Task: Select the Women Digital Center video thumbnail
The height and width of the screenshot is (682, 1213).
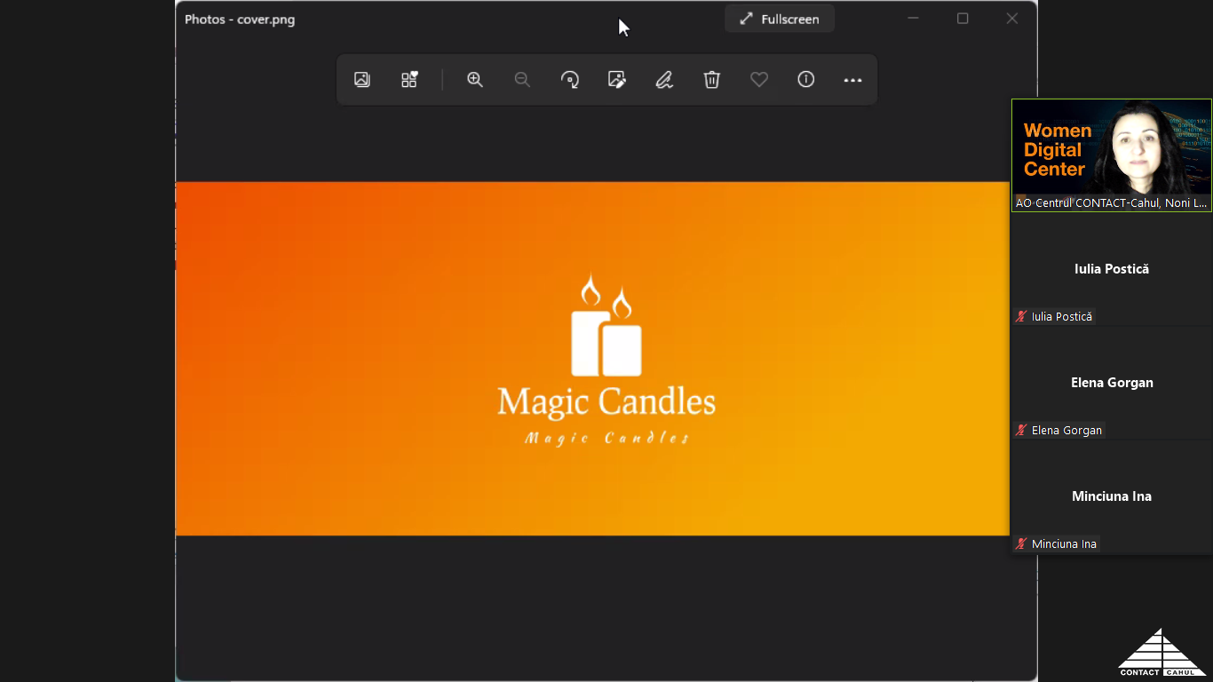Action: pyautogui.click(x=1112, y=155)
